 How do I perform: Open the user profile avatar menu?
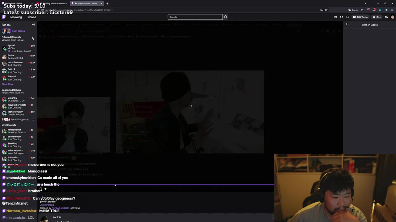(x=393, y=17)
